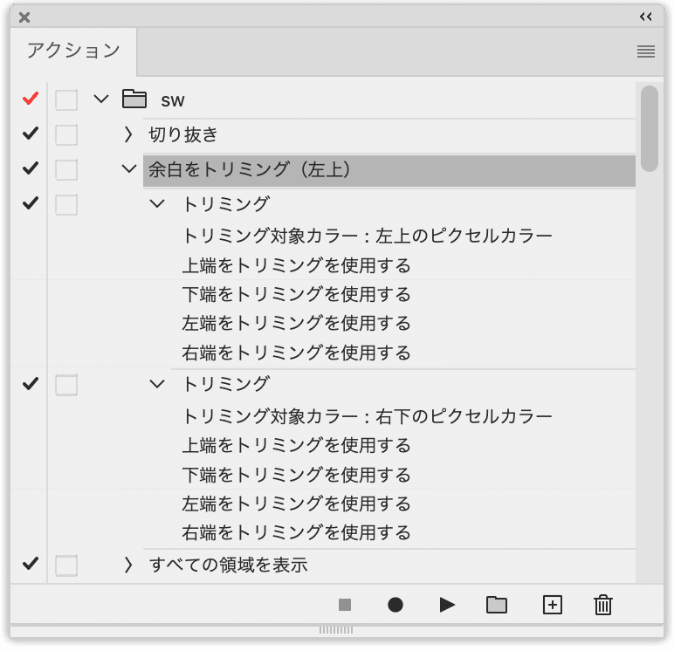
Task: Collapse the second トリミング step details
Action: pyautogui.click(x=157, y=384)
